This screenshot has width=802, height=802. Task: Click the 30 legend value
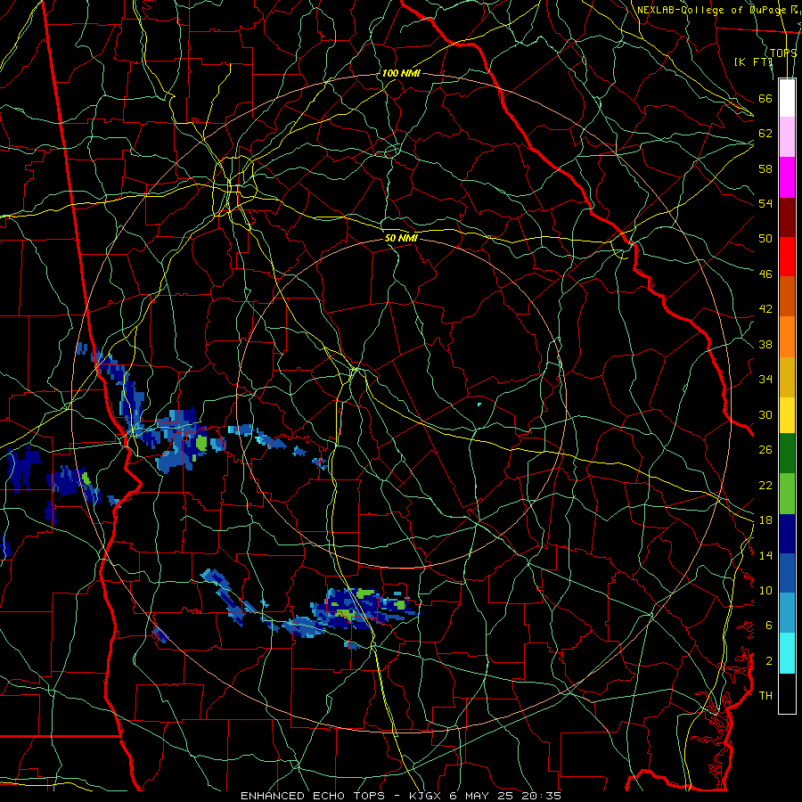[765, 414]
